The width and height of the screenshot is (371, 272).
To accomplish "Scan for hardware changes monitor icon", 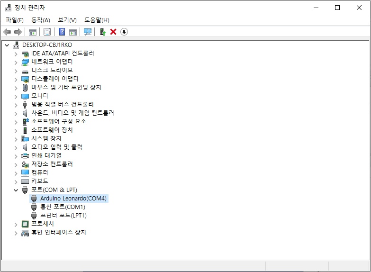I will click(x=88, y=32).
